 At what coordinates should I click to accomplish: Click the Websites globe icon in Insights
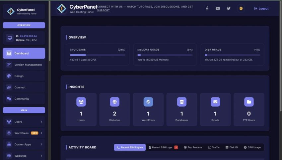pyautogui.click(x=114, y=102)
